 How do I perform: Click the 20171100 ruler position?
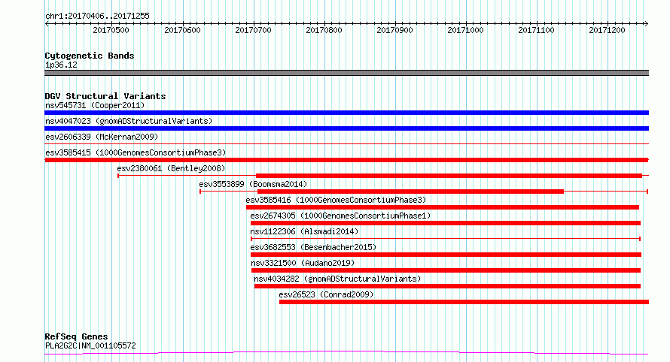click(x=536, y=30)
